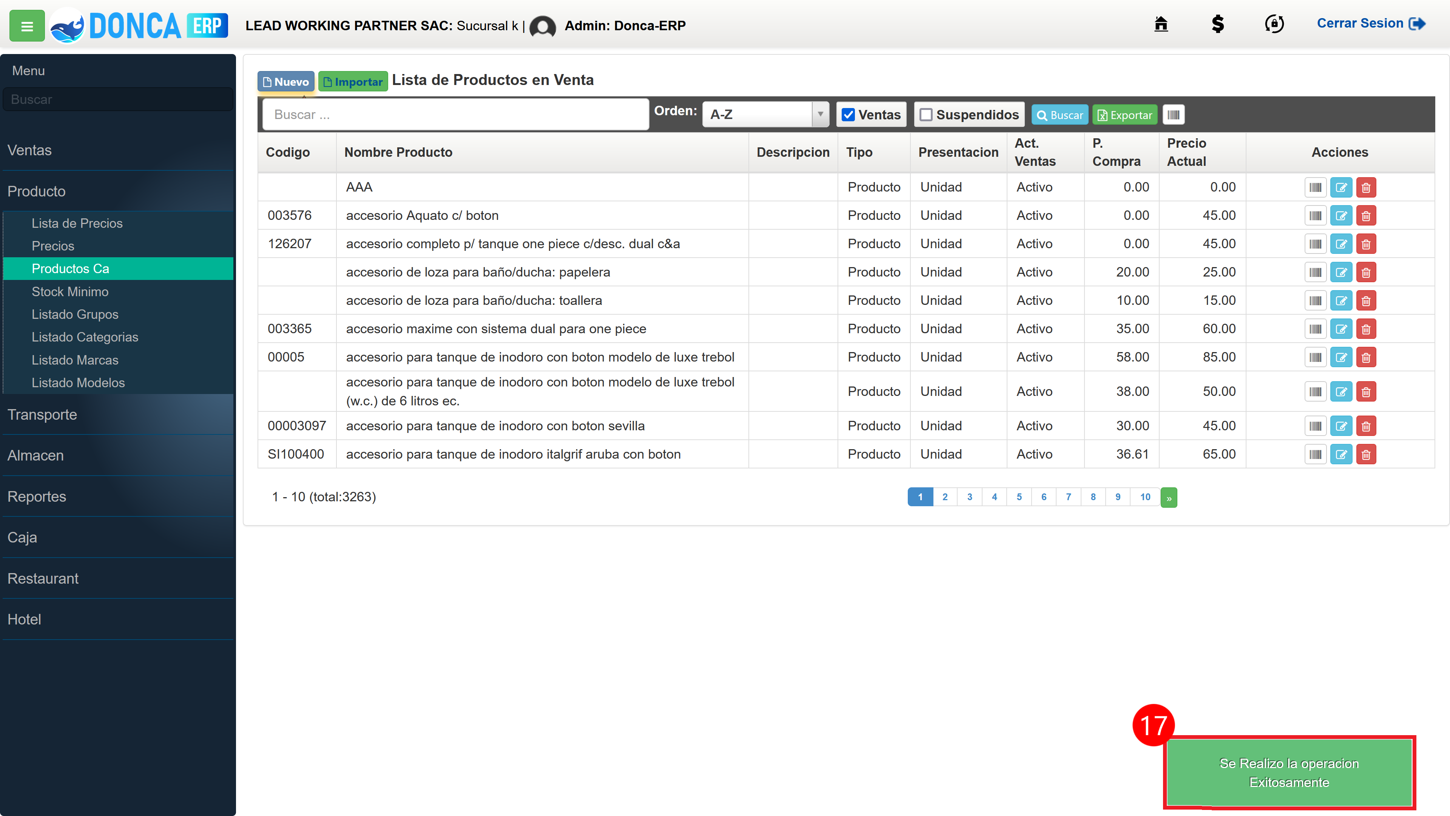Click the lock refresh icon in header
The width and height of the screenshot is (1450, 816).
coord(1274,24)
